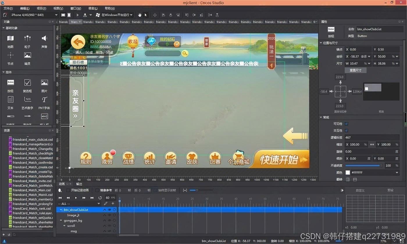Enable 开始记录动画 checkbox
The height and width of the screenshot is (244, 407).
(x=68, y=190)
